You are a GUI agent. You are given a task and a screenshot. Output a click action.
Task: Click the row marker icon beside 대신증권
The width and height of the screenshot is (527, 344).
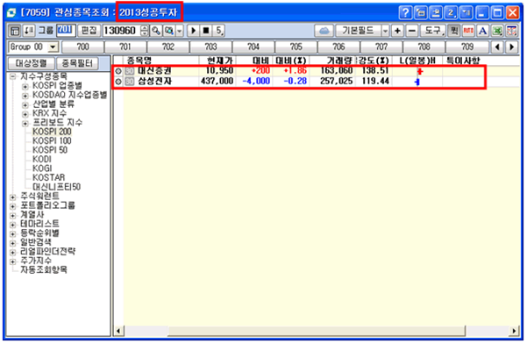pos(118,71)
